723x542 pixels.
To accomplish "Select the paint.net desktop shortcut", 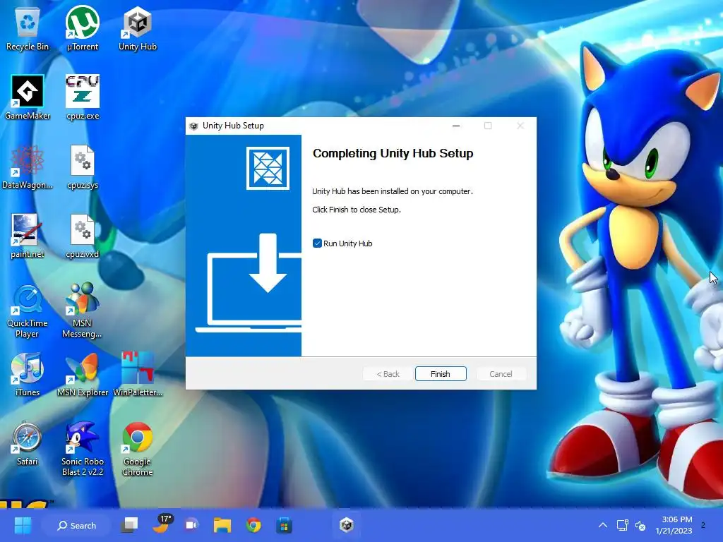I will tap(28, 236).
